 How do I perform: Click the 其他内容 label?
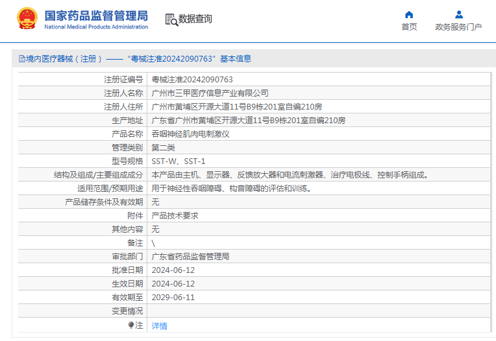click(127, 229)
